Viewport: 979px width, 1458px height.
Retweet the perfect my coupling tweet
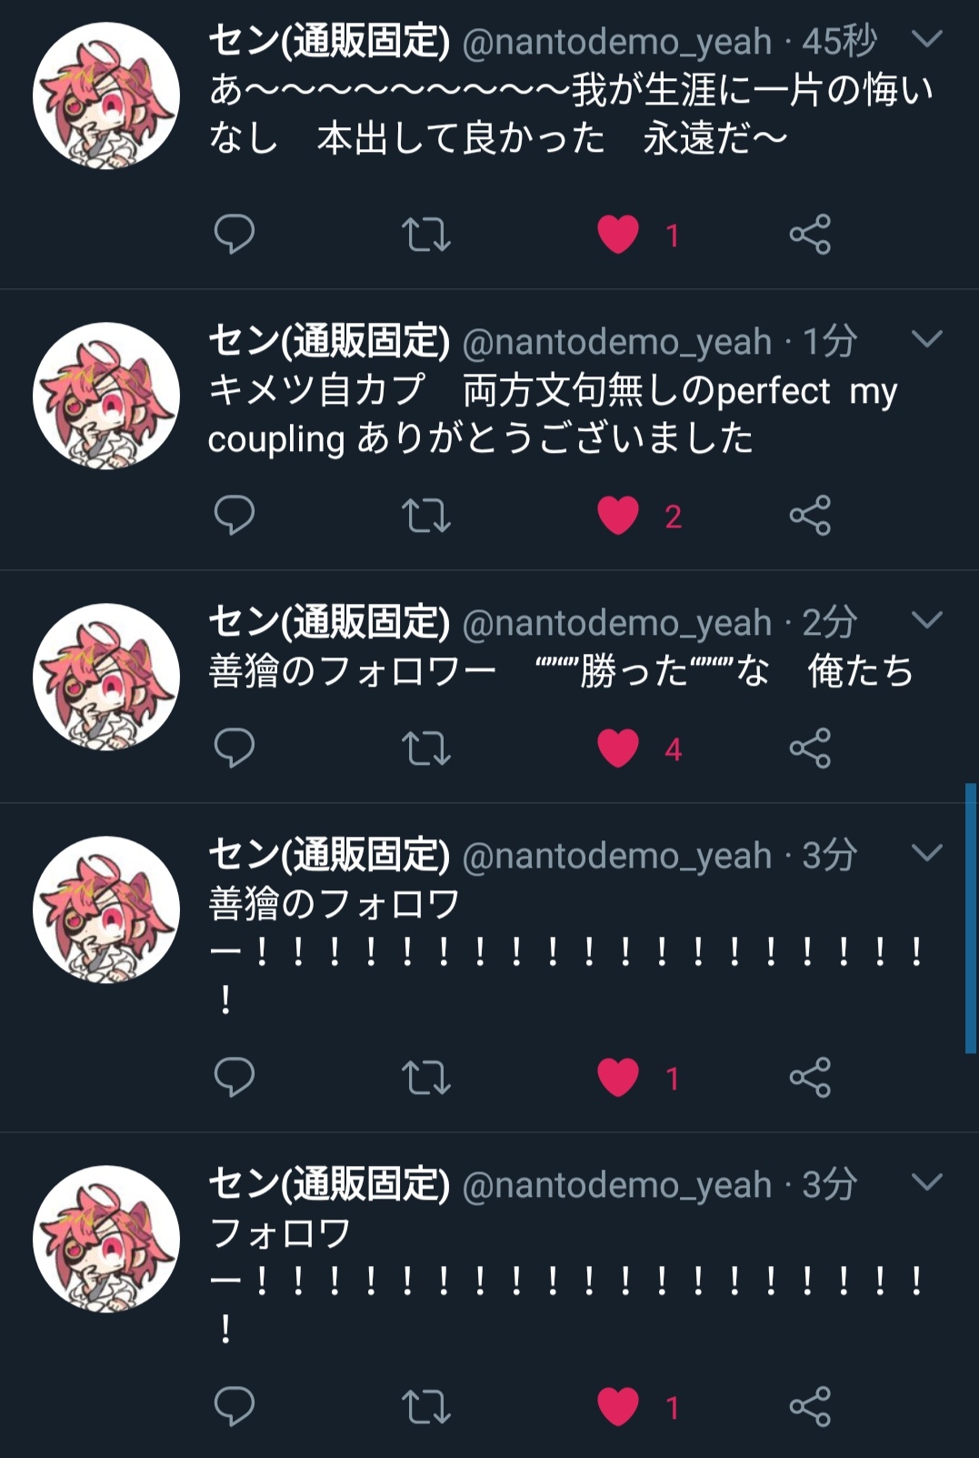[x=426, y=516]
